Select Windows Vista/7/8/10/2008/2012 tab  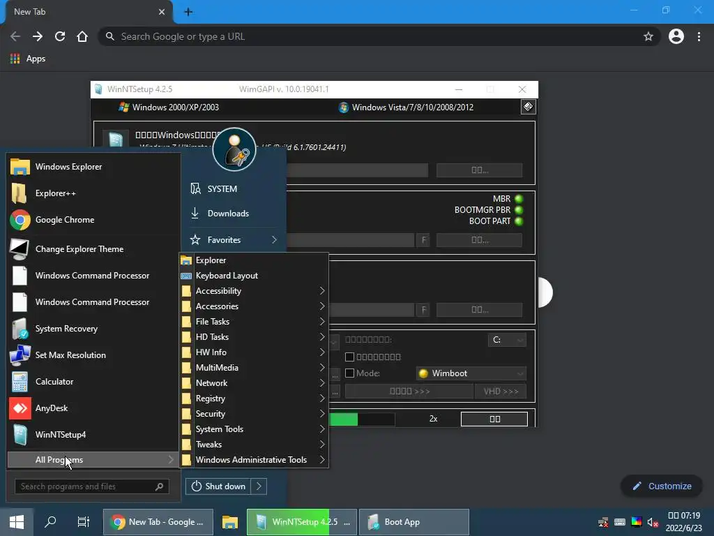pyautogui.click(x=407, y=107)
